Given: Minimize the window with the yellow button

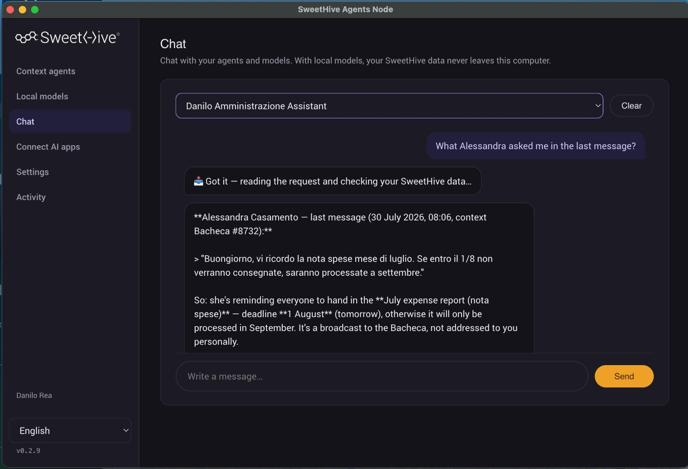Looking at the screenshot, I should point(22,10).
